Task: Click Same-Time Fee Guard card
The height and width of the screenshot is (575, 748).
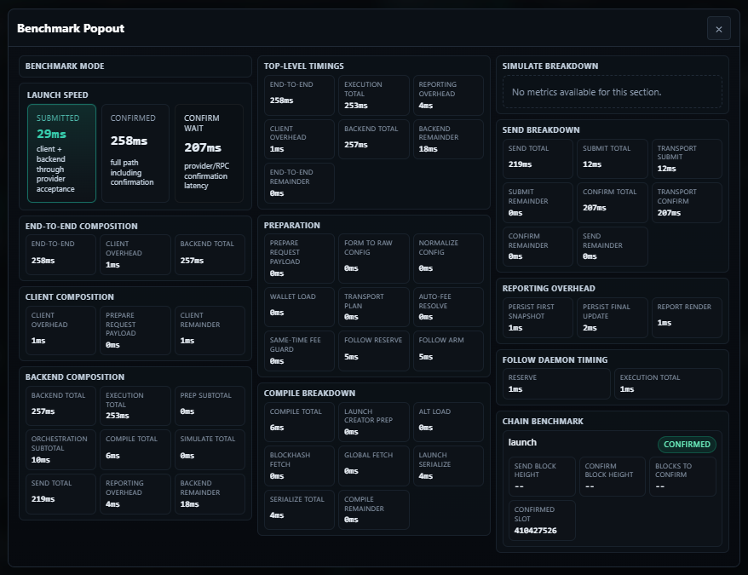Action: tap(299, 351)
